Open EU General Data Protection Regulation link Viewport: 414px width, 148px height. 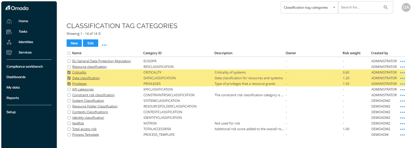click(101, 61)
